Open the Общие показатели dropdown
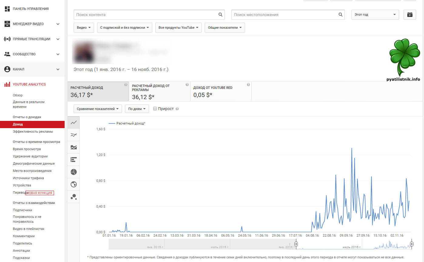Viewport: 424px width, 262px height. 225,27
